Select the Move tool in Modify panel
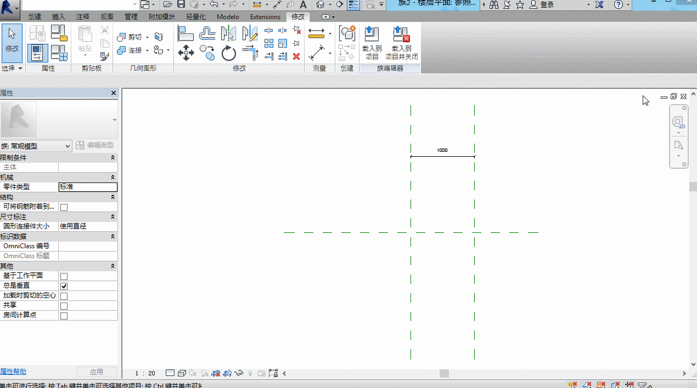Viewport: 697px width, 388px height. coord(186,53)
